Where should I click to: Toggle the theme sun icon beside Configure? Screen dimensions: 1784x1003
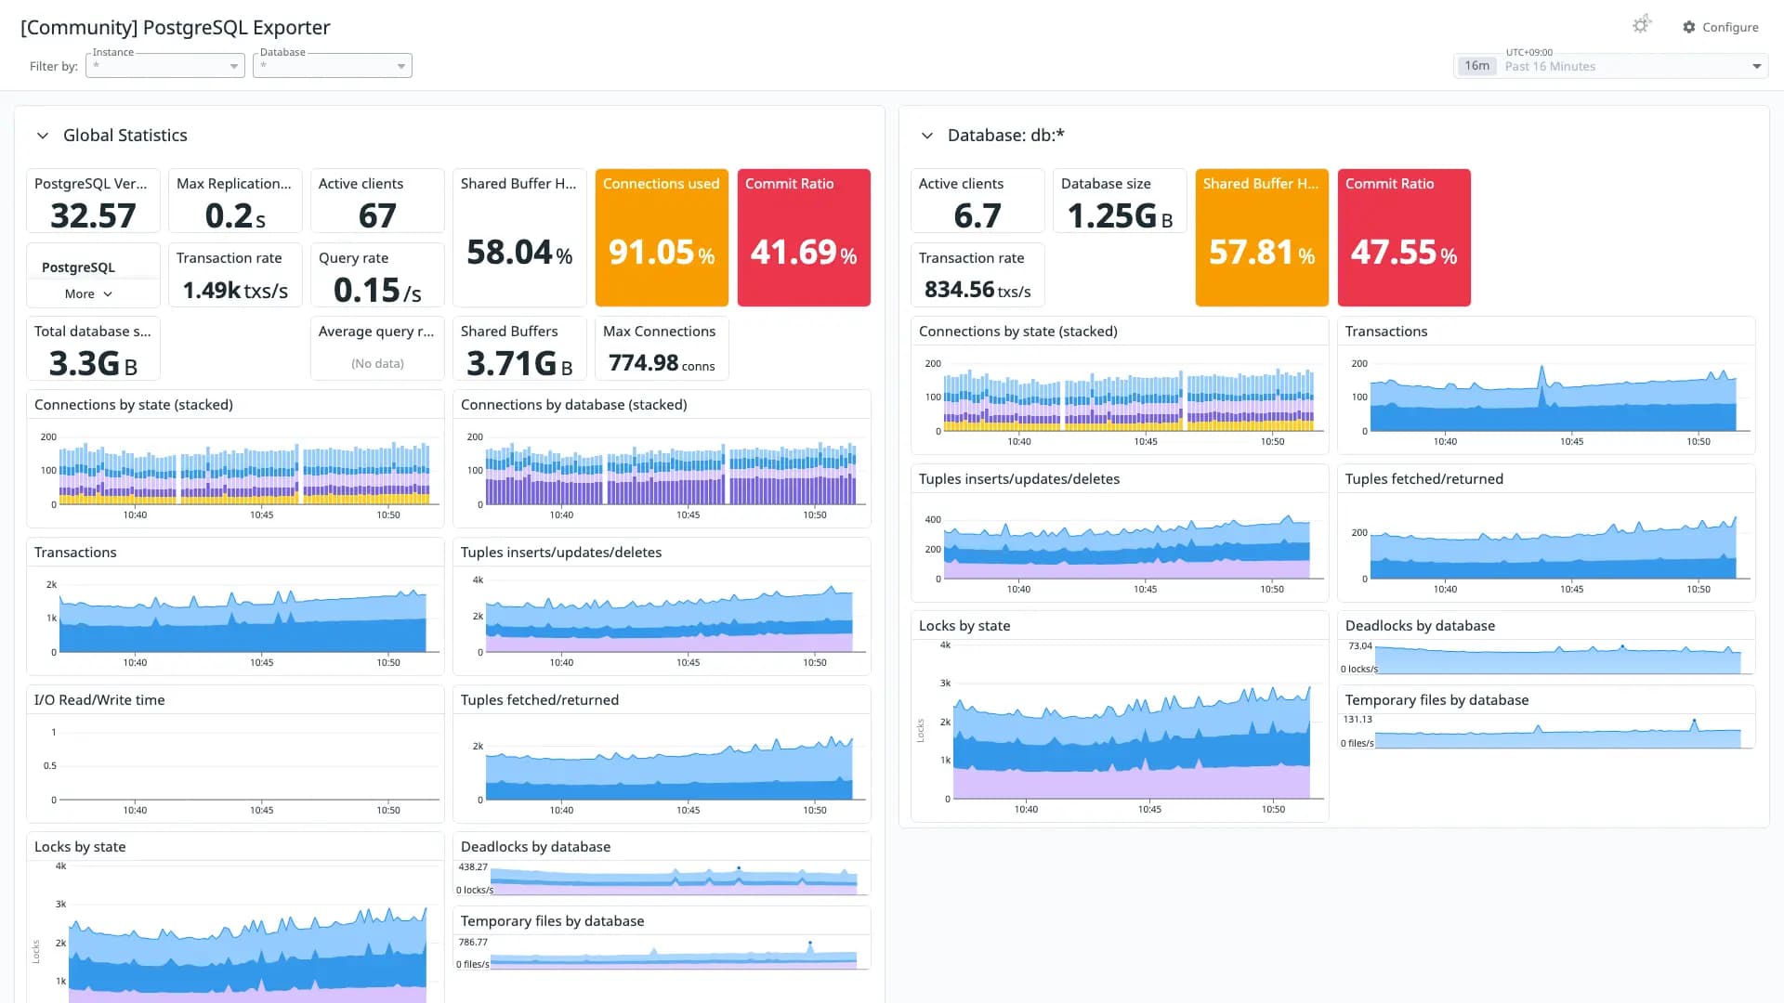(x=1642, y=25)
